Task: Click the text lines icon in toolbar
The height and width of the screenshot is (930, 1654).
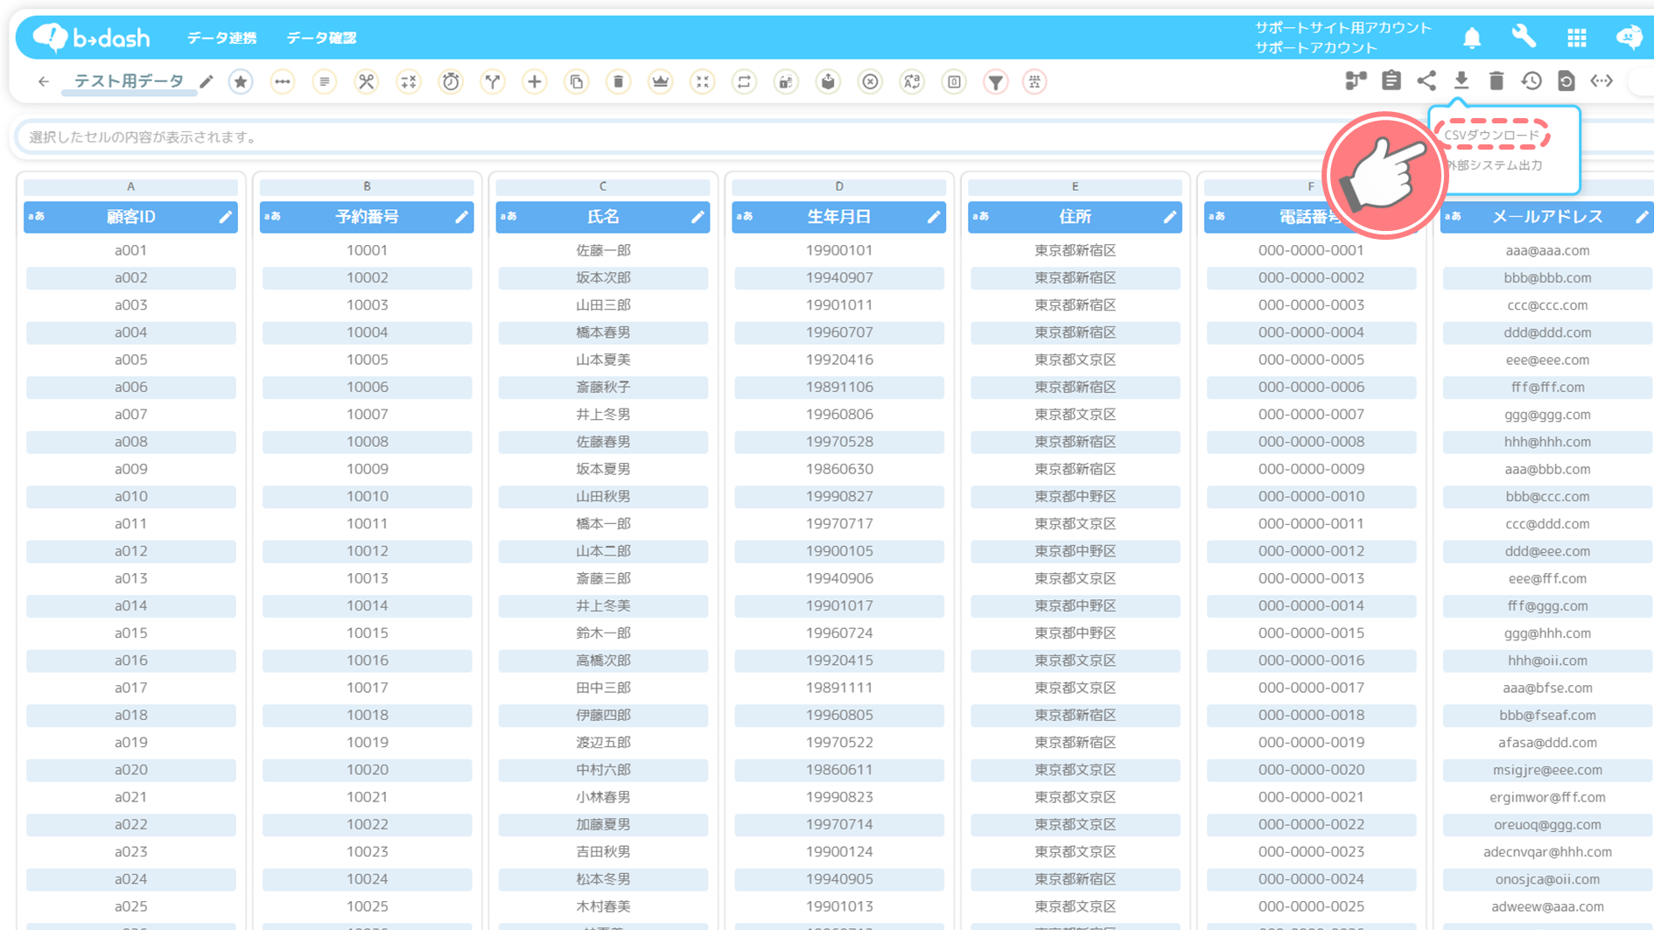Action: 325,81
